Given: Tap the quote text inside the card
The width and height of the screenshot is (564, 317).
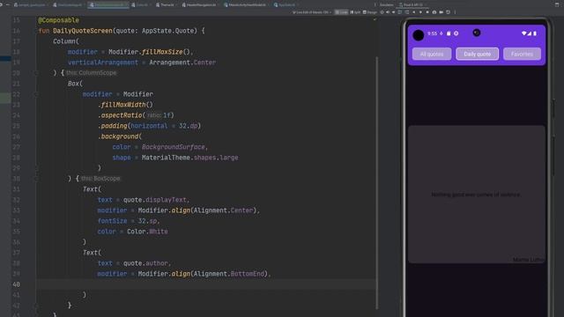Looking at the screenshot, I should (x=476, y=195).
